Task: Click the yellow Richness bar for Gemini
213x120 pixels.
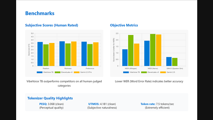Action: [x=74, y=54]
